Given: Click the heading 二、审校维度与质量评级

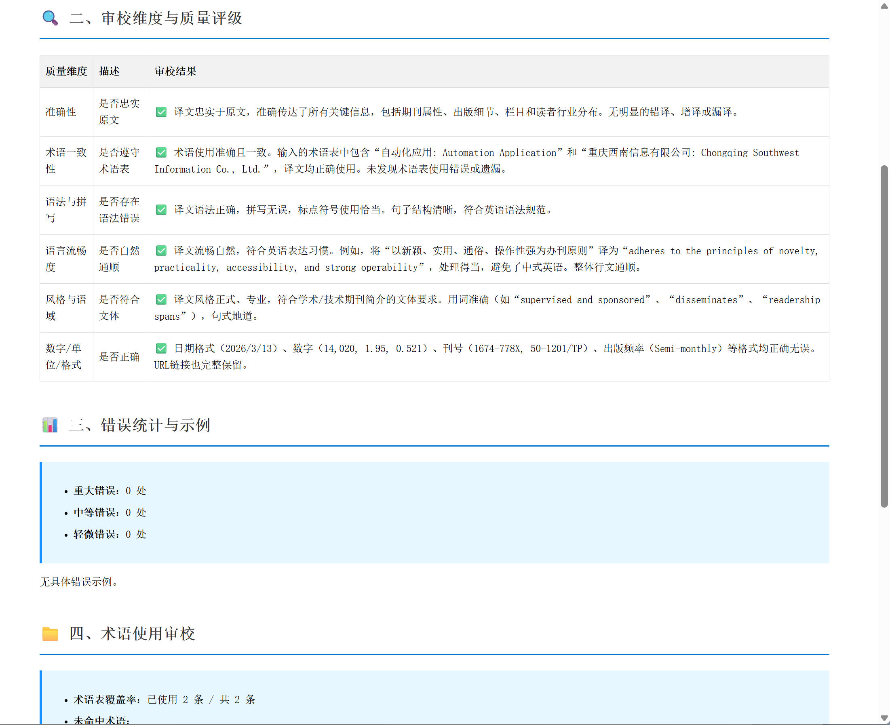Looking at the screenshot, I should tap(155, 18).
